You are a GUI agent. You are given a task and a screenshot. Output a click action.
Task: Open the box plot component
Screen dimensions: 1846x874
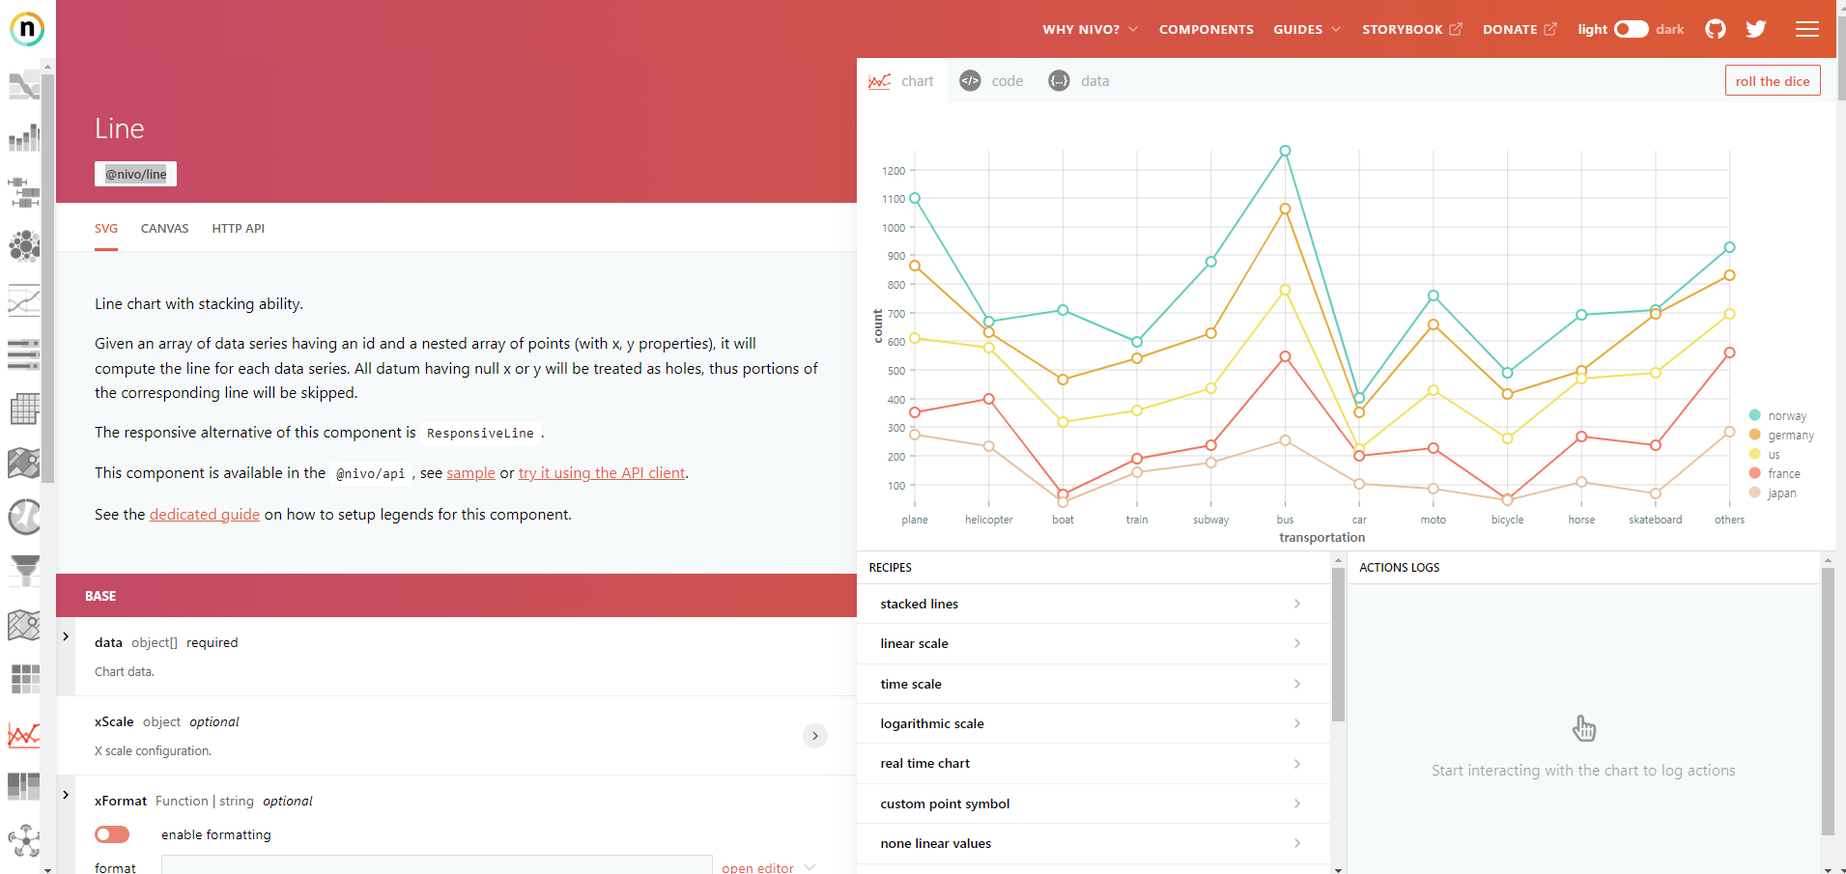(x=24, y=192)
